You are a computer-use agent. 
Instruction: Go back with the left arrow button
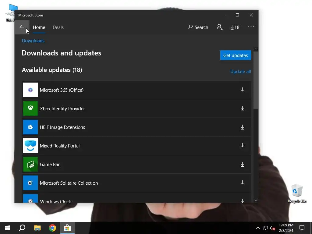(x=22, y=27)
